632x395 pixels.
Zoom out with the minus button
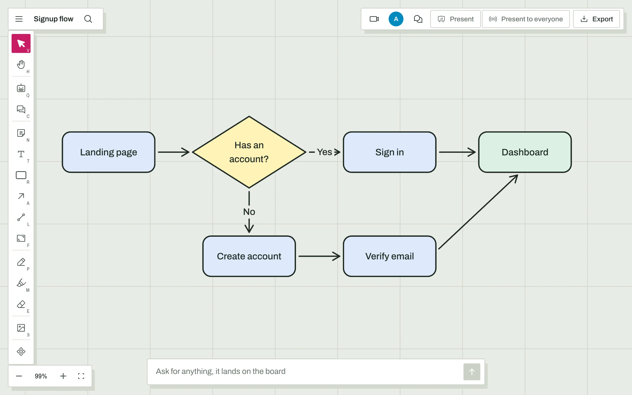[19, 376]
